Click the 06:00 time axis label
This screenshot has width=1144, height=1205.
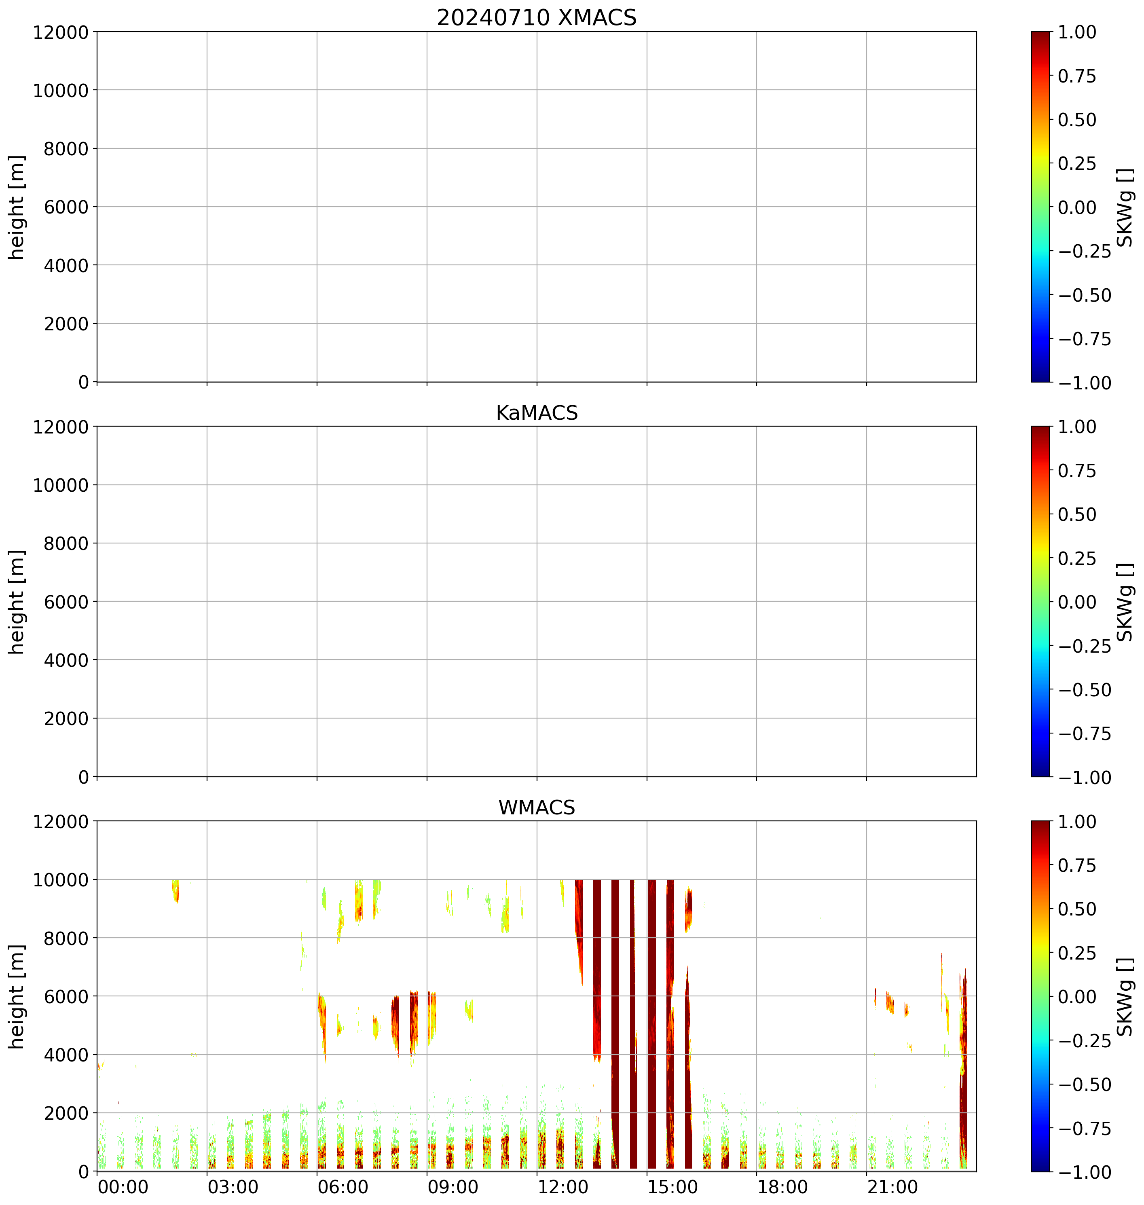point(343,1187)
